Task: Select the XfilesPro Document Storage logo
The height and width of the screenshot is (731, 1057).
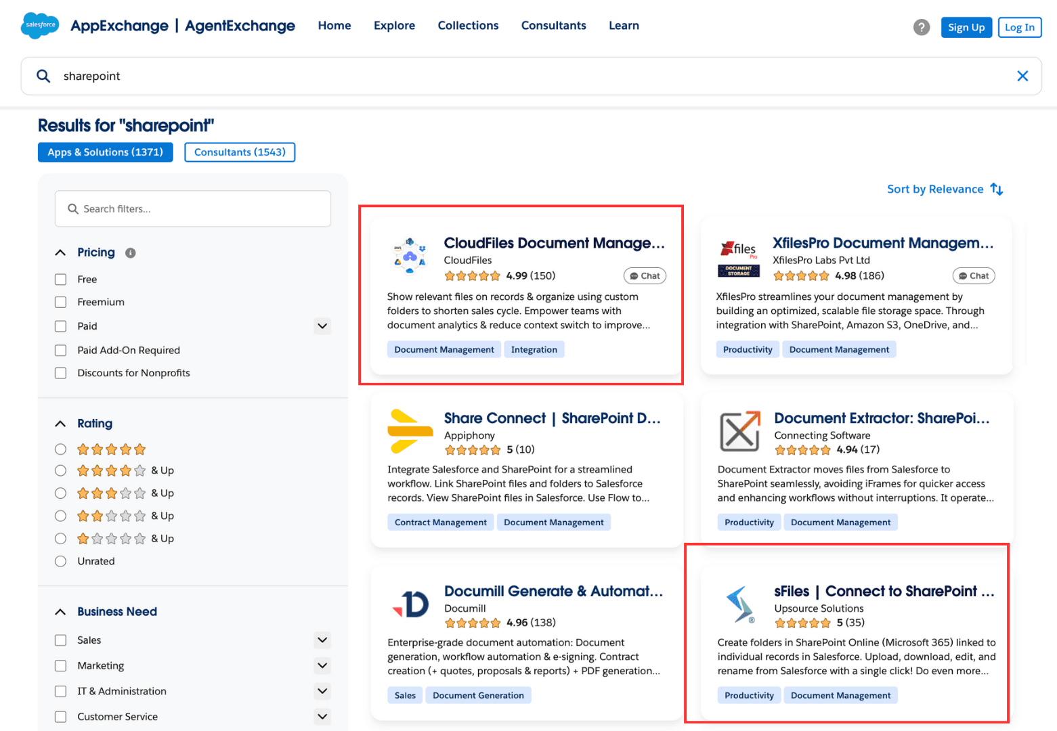Action: pyautogui.click(x=739, y=256)
